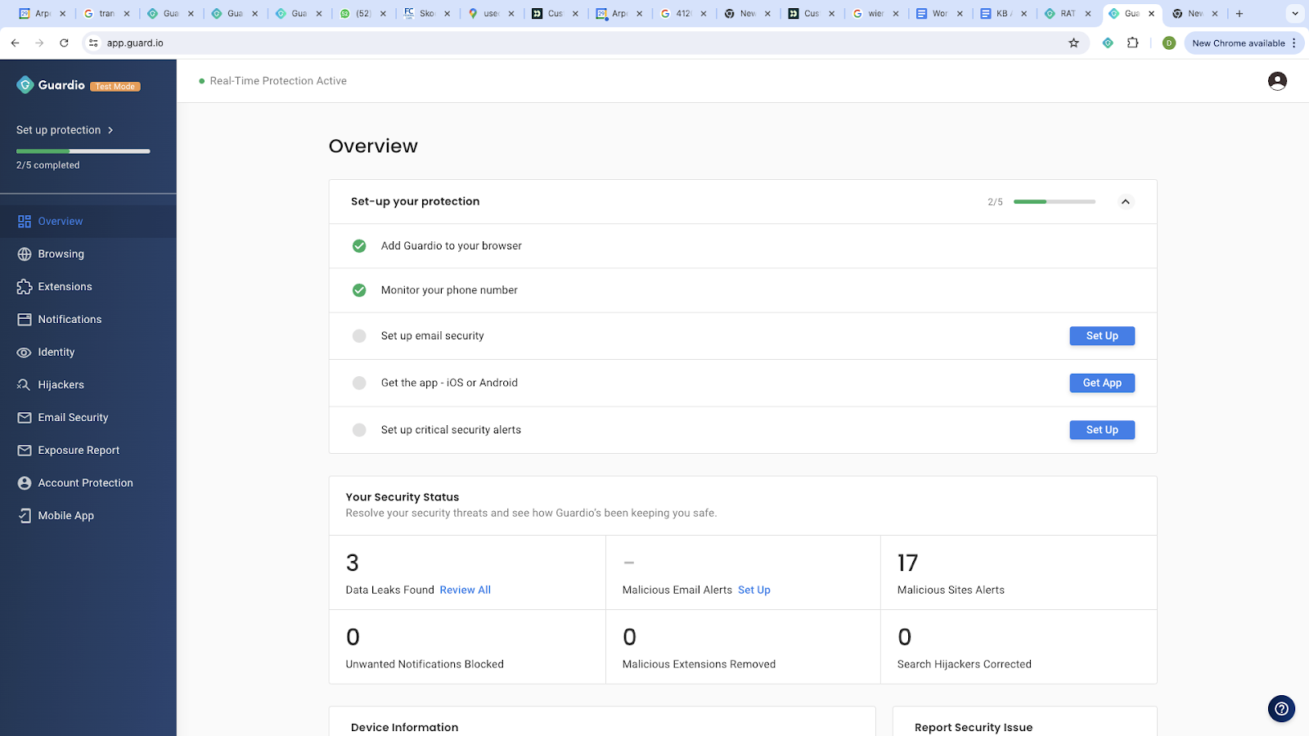This screenshot has height=736, width=1309.
Task: Select the Overview tab in sidebar
Action: click(x=60, y=221)
